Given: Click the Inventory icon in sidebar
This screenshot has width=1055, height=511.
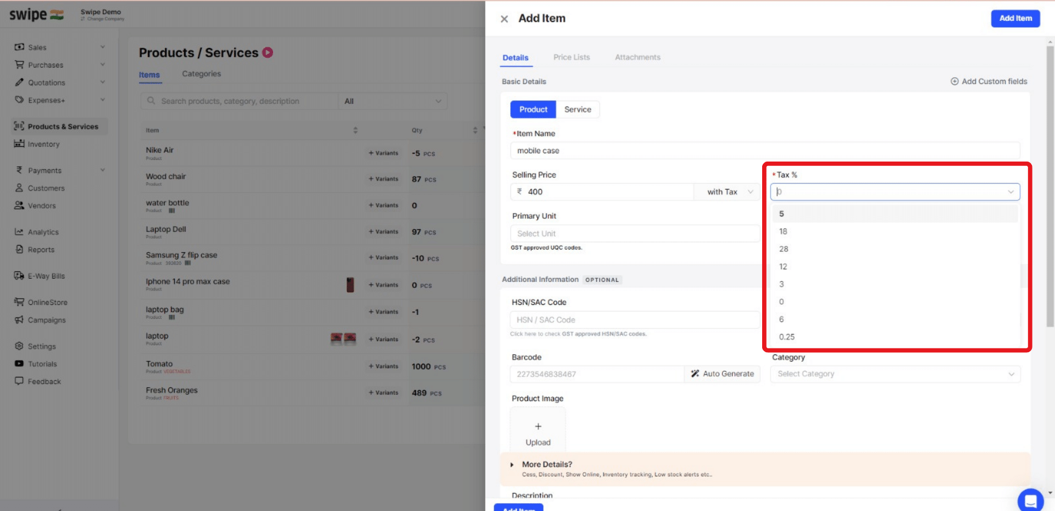Looking at the screenshot, I should tap(19, 144).
